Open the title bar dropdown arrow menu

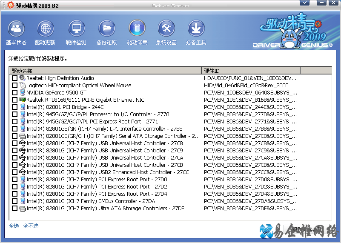304,3
